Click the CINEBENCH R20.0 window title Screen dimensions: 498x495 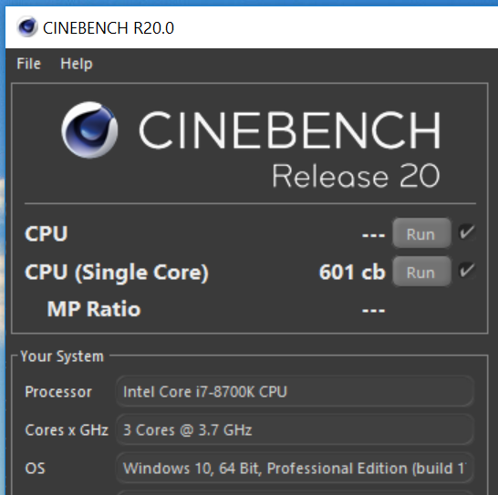(x=109, y=27)
